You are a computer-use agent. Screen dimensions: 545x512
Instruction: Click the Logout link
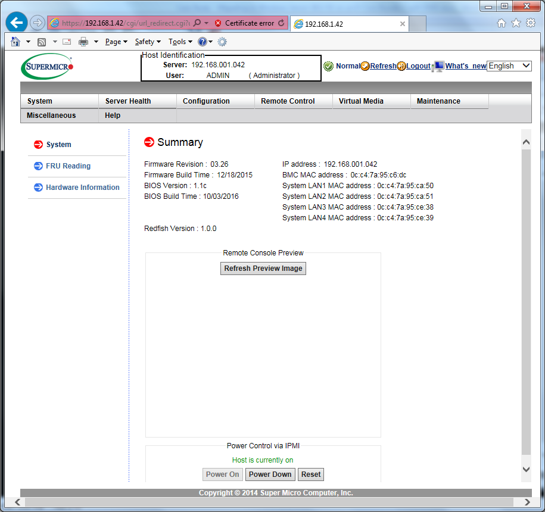pos(418,66)
